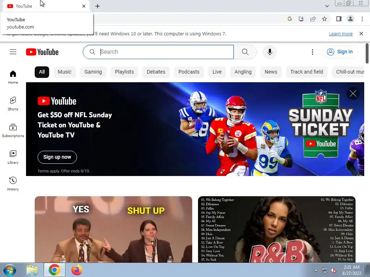370x277 pixels.
Task: Open History in the sidebar
Action: 13,184
